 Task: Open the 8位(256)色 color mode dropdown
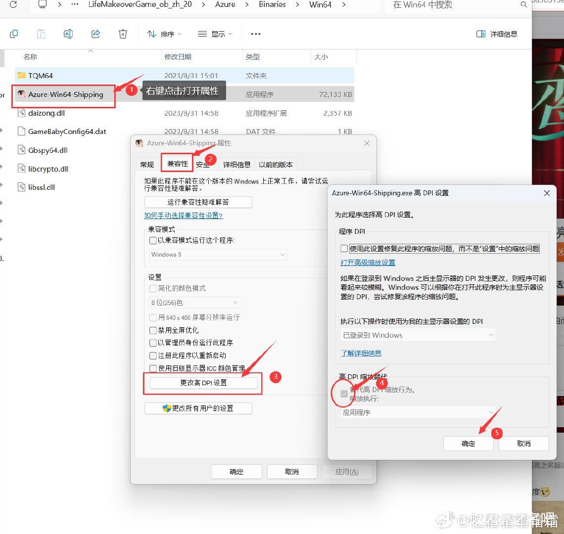tap(194, 303)
